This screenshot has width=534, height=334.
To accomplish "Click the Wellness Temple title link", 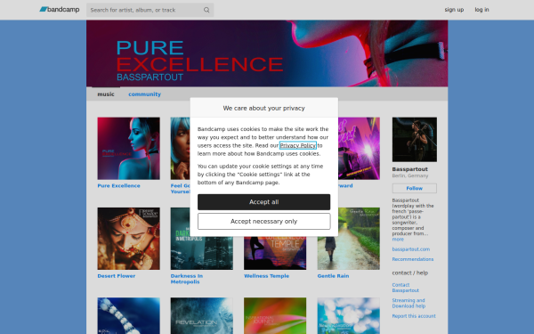I will [266, 276].
